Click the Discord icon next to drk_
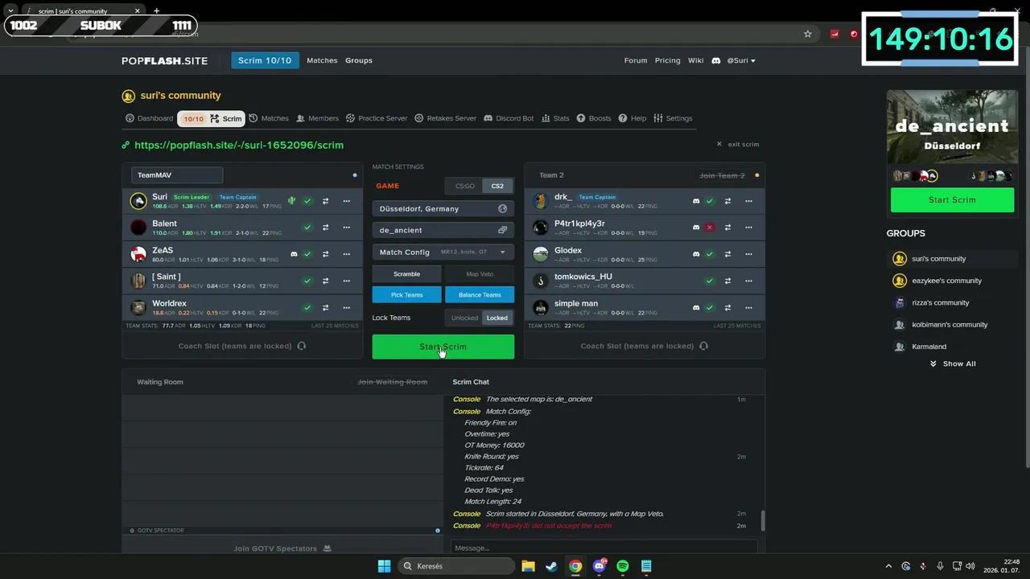This screenshot has width=1030, height=579. [x=696, y=201]
